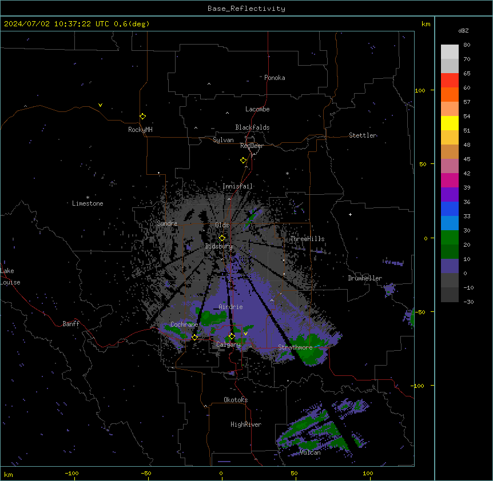This screenshot has height=481, width=493.
Task: Click the yellow diamond marker between Olds and Didsbury
Action: [x=222, y=238]
